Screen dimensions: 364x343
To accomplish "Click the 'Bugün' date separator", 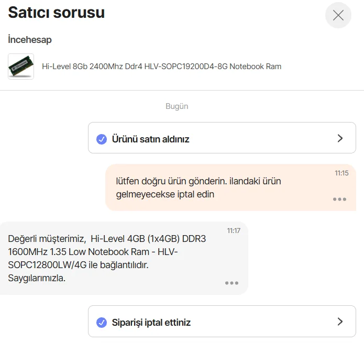I will click(x=177, y=106).
